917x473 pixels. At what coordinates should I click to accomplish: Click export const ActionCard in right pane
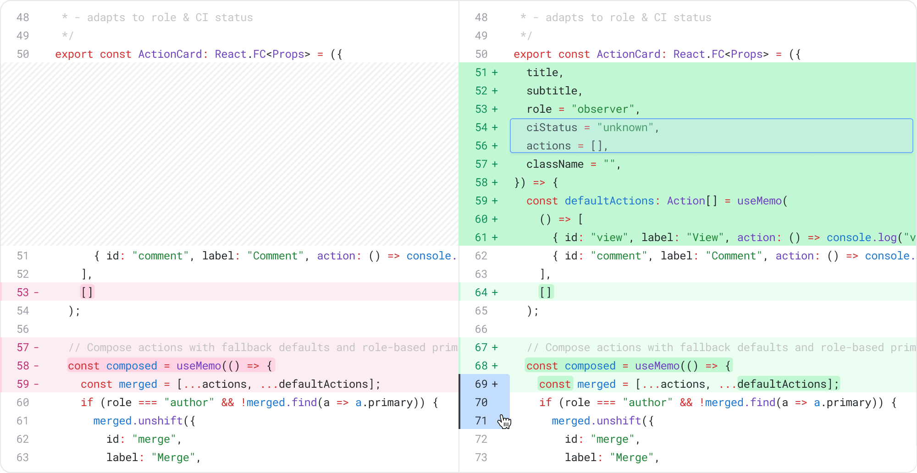point(657,54)
